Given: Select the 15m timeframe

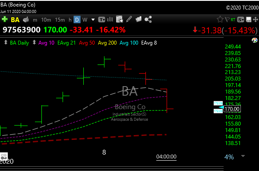Looking at the screenshot, I should (x=60, y=20).
